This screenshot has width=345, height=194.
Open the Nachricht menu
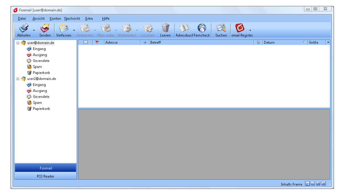[72, 19]
